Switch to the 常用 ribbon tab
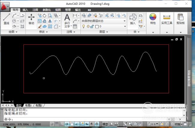The height and width of the screenshot is (128, 195). coord(15,10)
